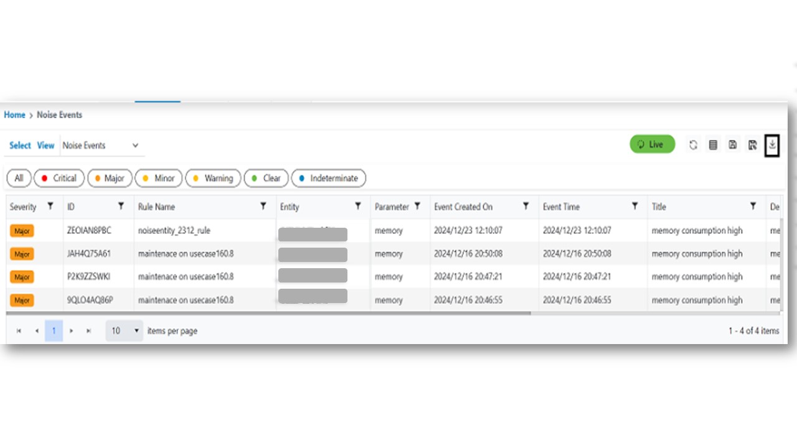Go to the last page
Screen dimensions: 797x448
point(89,331)
